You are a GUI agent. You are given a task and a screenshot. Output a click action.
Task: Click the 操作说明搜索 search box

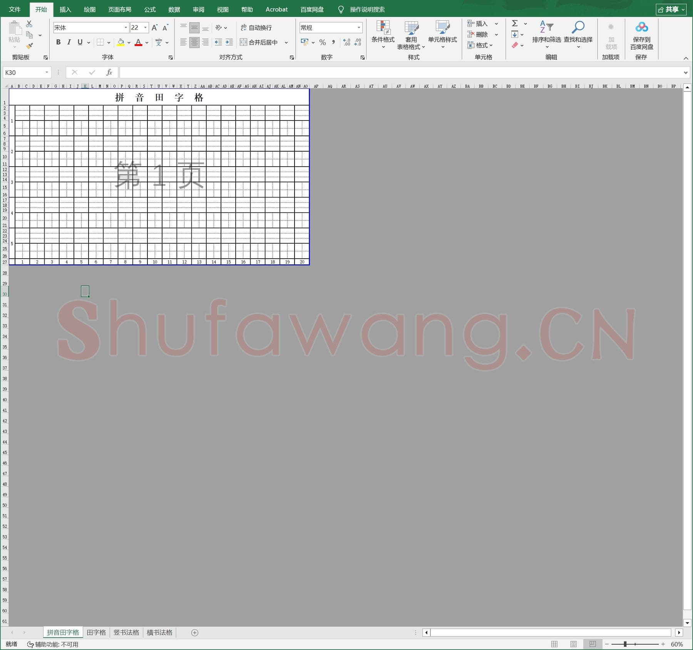(x=367, y=9)
